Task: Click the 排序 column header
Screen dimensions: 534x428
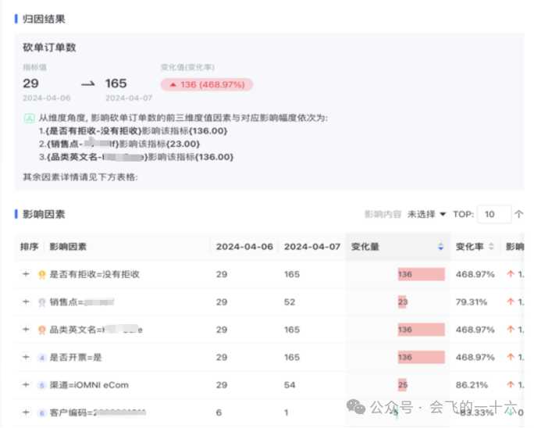Action: (30, 246)
